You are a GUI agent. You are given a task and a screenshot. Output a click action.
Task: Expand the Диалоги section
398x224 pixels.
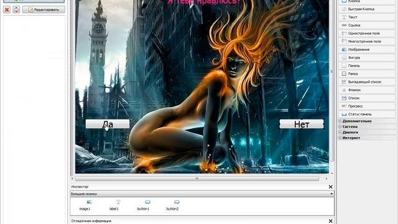[x=340, y=133]
